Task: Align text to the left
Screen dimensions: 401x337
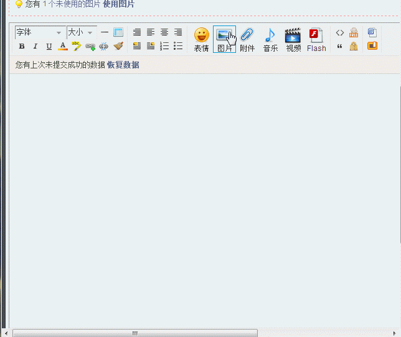Action: 151,32
